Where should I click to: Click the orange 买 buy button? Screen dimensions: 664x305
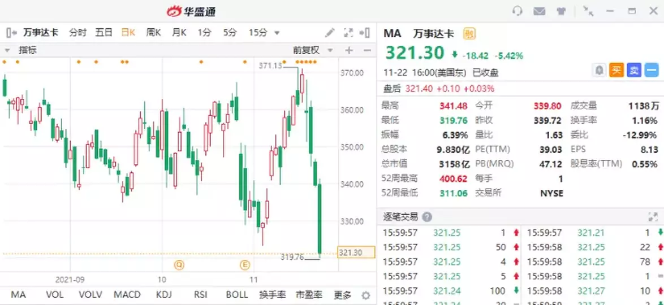[x=616, y=70]
